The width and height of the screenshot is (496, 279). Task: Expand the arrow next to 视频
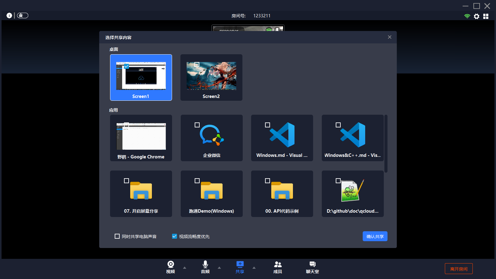(185, 268)
